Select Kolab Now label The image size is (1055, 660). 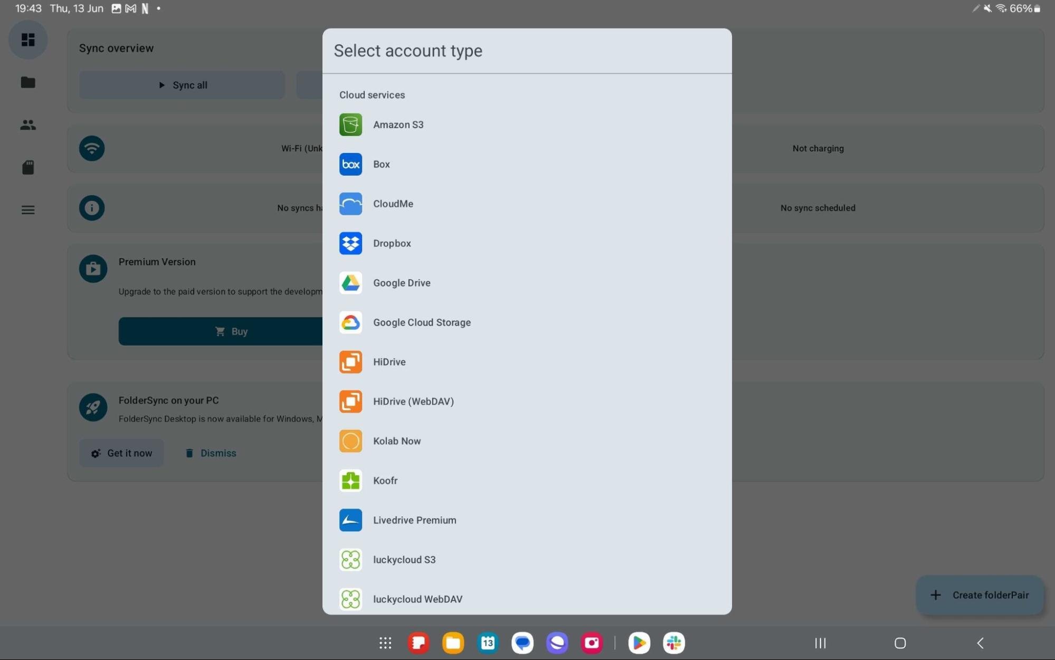[x=397, y=441]
